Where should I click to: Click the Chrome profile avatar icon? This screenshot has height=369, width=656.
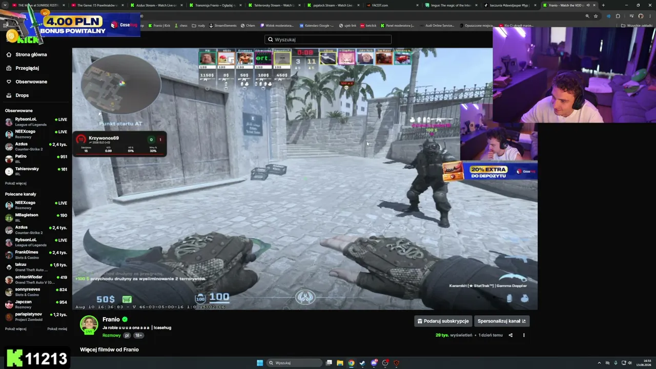click(x=641, y=16)
